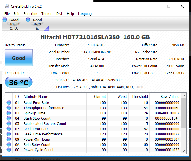Click the disk title Hitachi HDT721016SLA380 160.0 GB
Screen dimensions: 191x161
(95, 37)
